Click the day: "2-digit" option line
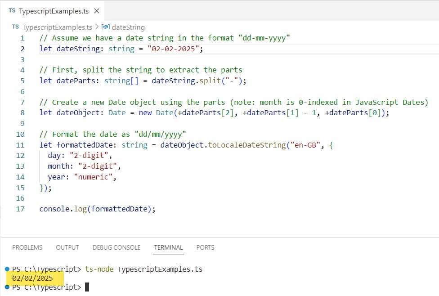Viewport: 439px width, 296px height. tap(80, 156)
